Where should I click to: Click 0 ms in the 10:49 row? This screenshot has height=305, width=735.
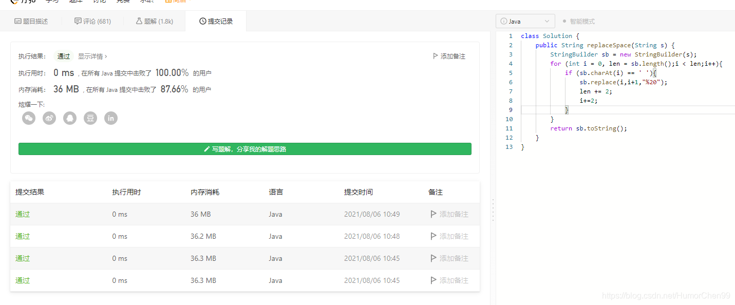120,214
